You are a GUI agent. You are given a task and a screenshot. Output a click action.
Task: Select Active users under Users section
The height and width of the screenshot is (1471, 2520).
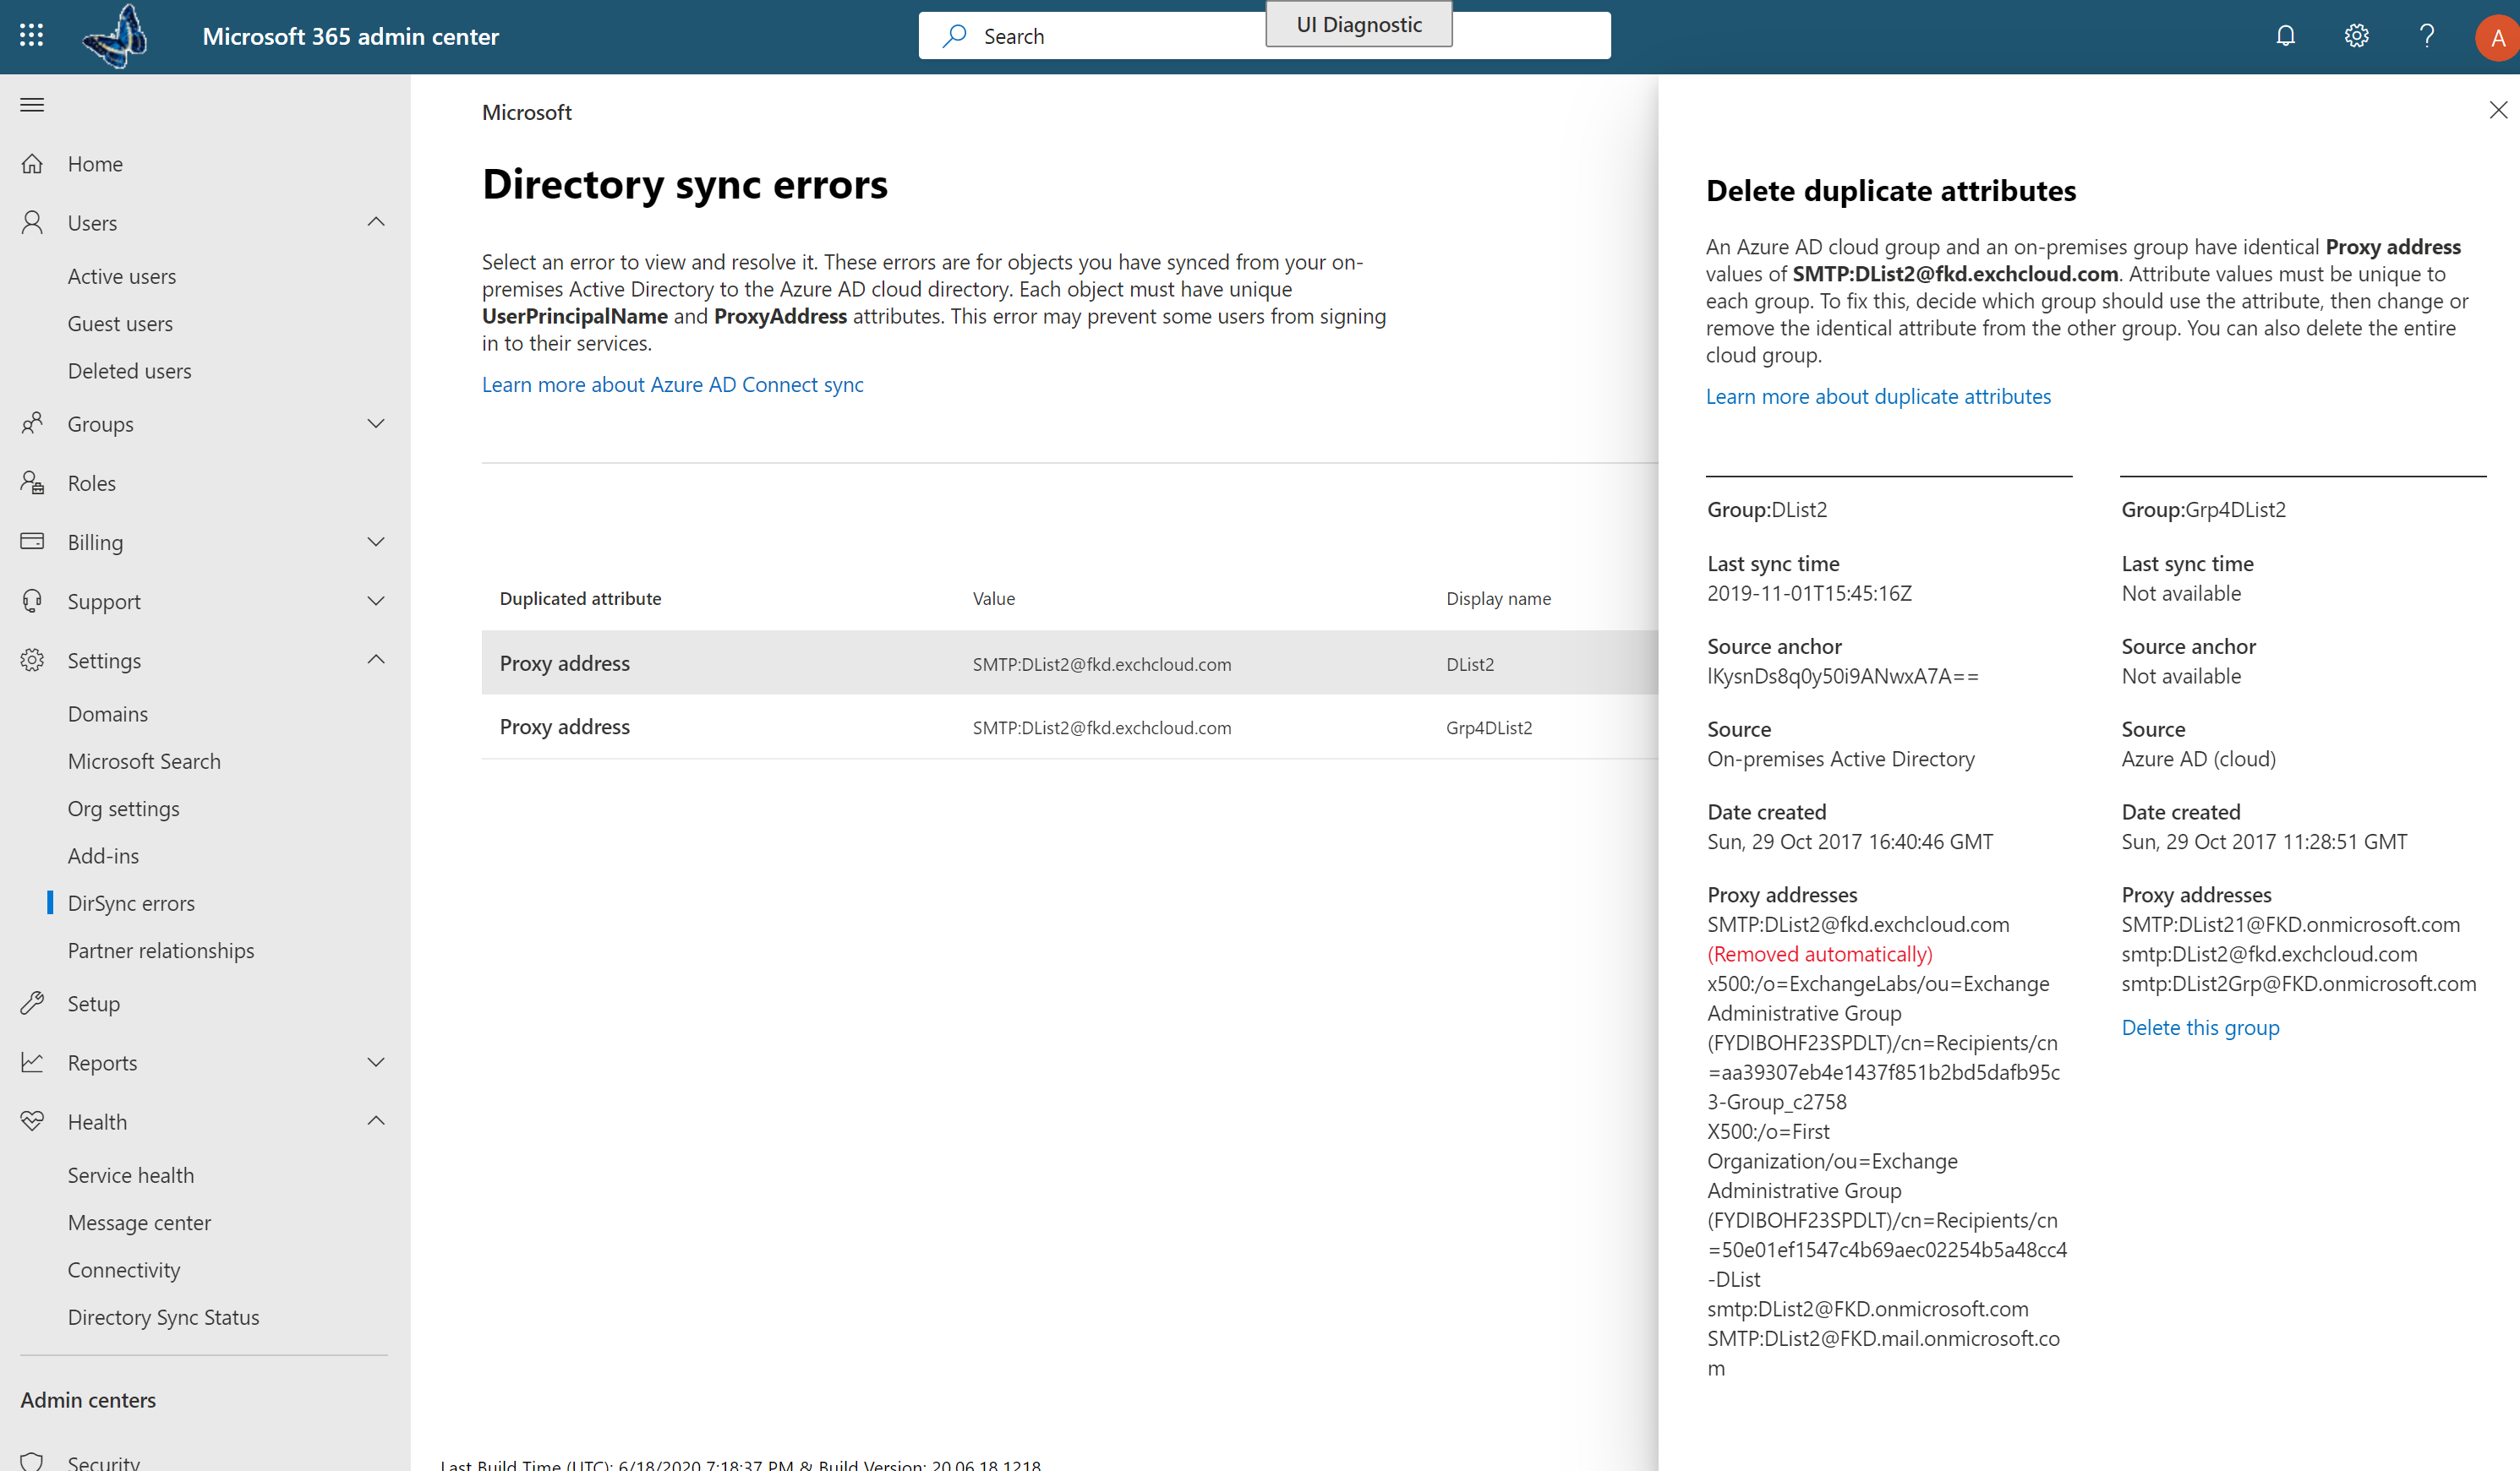coord(119,275)
